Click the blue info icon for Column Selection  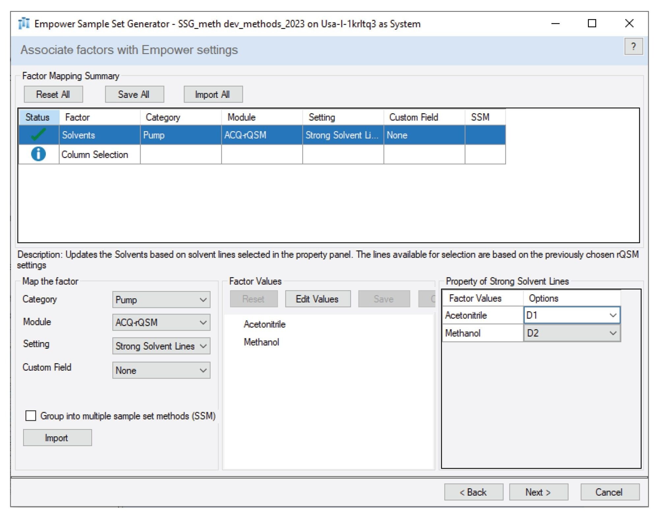38,154
